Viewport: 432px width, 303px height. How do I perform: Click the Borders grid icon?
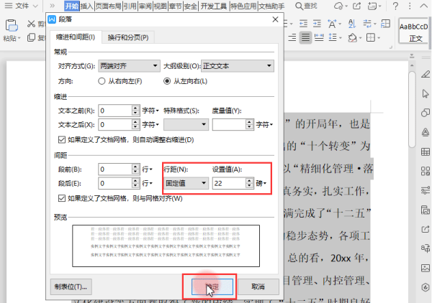[x=371, y=37]
